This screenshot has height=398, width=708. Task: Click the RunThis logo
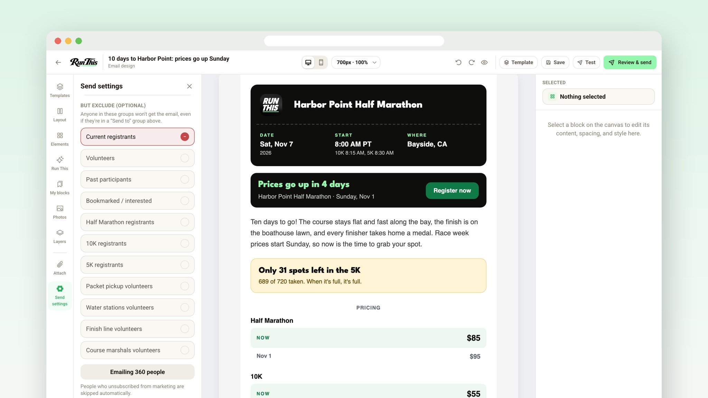click(84, 62)
